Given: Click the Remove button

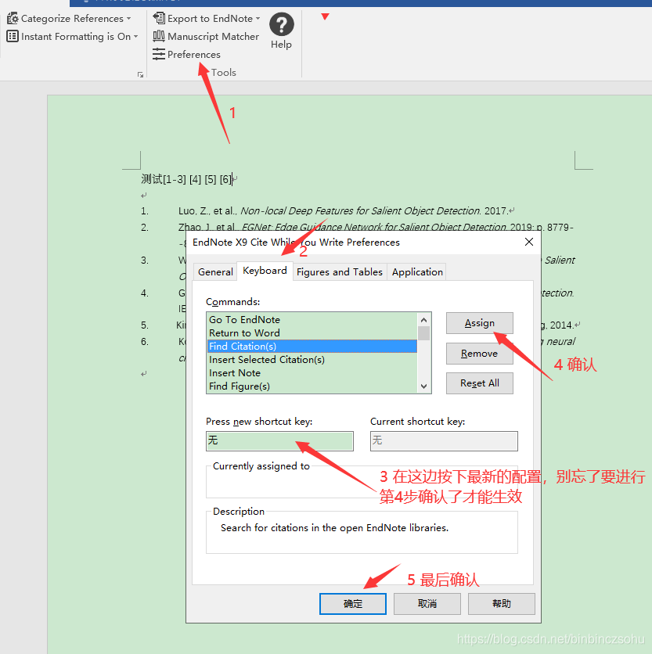Looking at the screenshot, I should tap(480, 354).
